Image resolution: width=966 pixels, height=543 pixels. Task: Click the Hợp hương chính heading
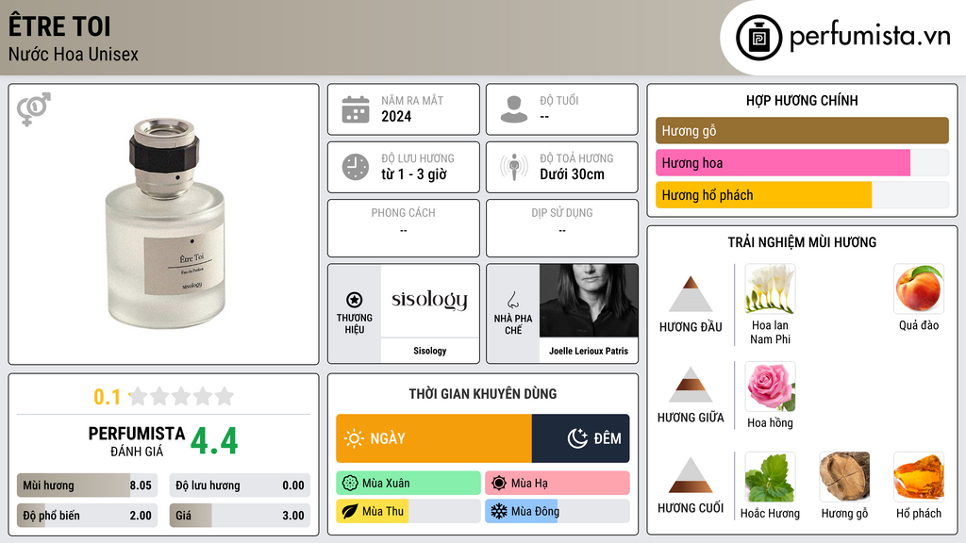pos(802,100)
